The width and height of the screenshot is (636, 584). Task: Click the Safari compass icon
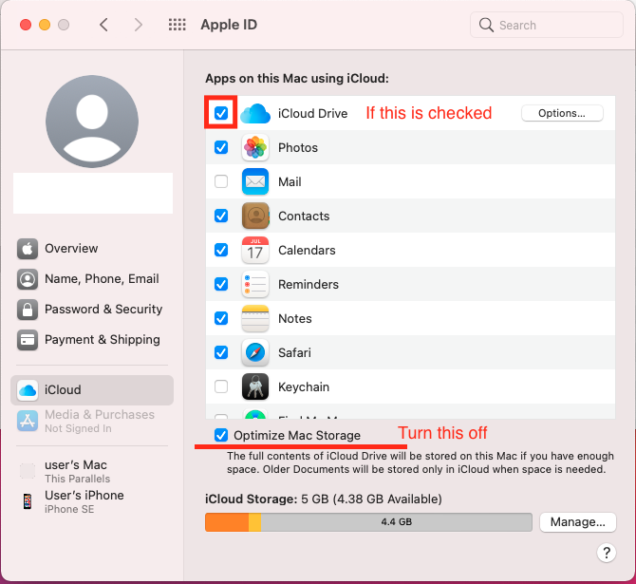pos(255,352)
